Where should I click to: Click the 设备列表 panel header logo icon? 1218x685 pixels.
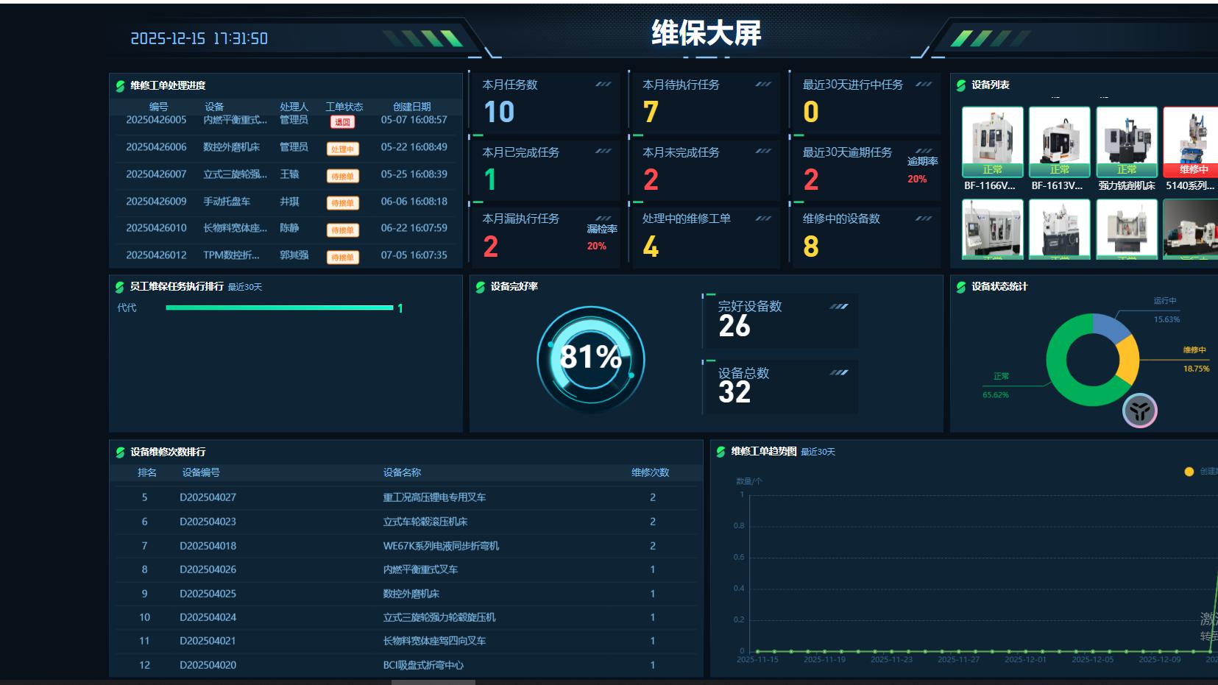pyautogui.click(x=963, y=85)
